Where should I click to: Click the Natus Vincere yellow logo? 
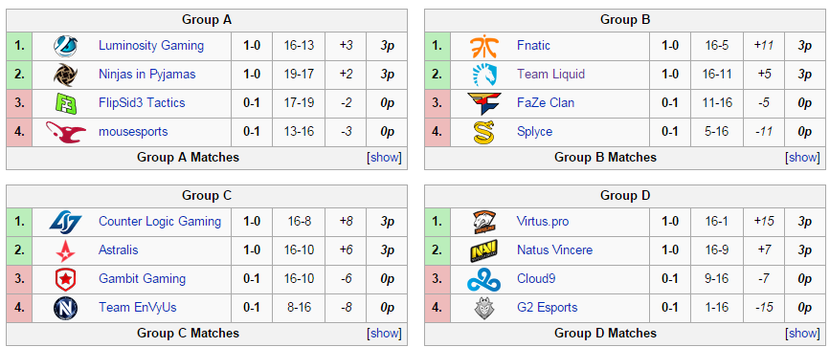[483, 250]
